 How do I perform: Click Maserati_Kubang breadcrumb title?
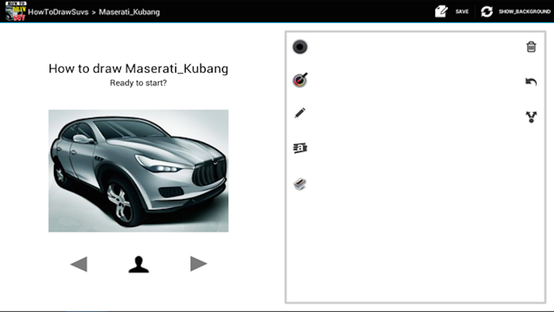pos(129,12)
